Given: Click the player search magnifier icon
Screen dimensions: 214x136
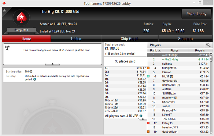Looking at the screenshot, I should pos(208,45).
